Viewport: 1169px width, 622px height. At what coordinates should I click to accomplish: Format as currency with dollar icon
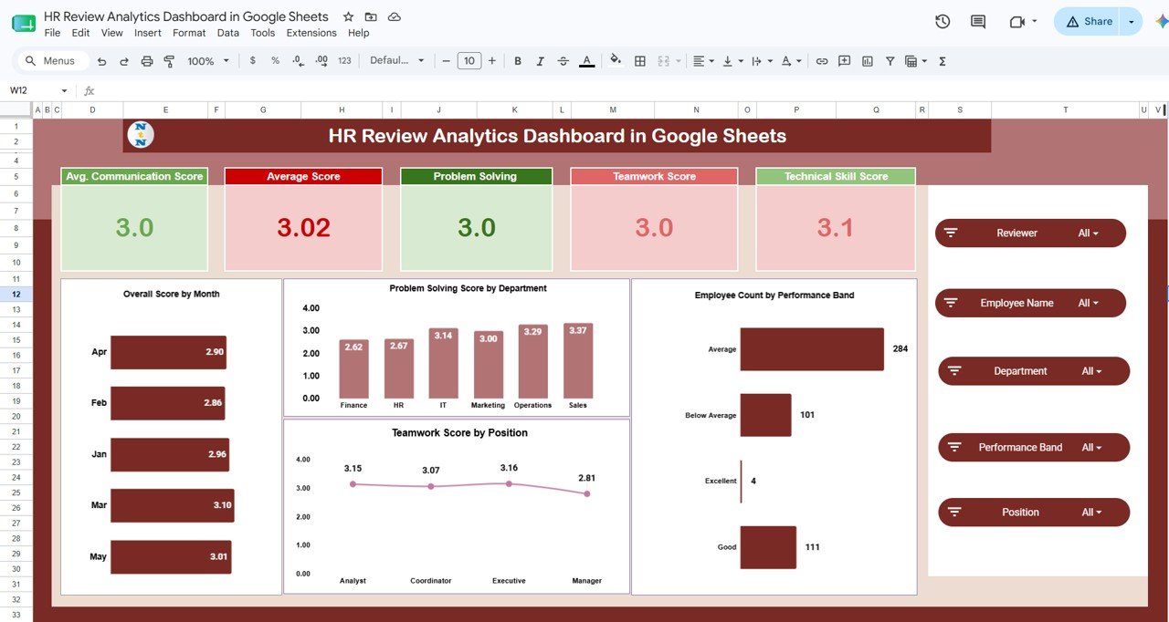[252, 61]
